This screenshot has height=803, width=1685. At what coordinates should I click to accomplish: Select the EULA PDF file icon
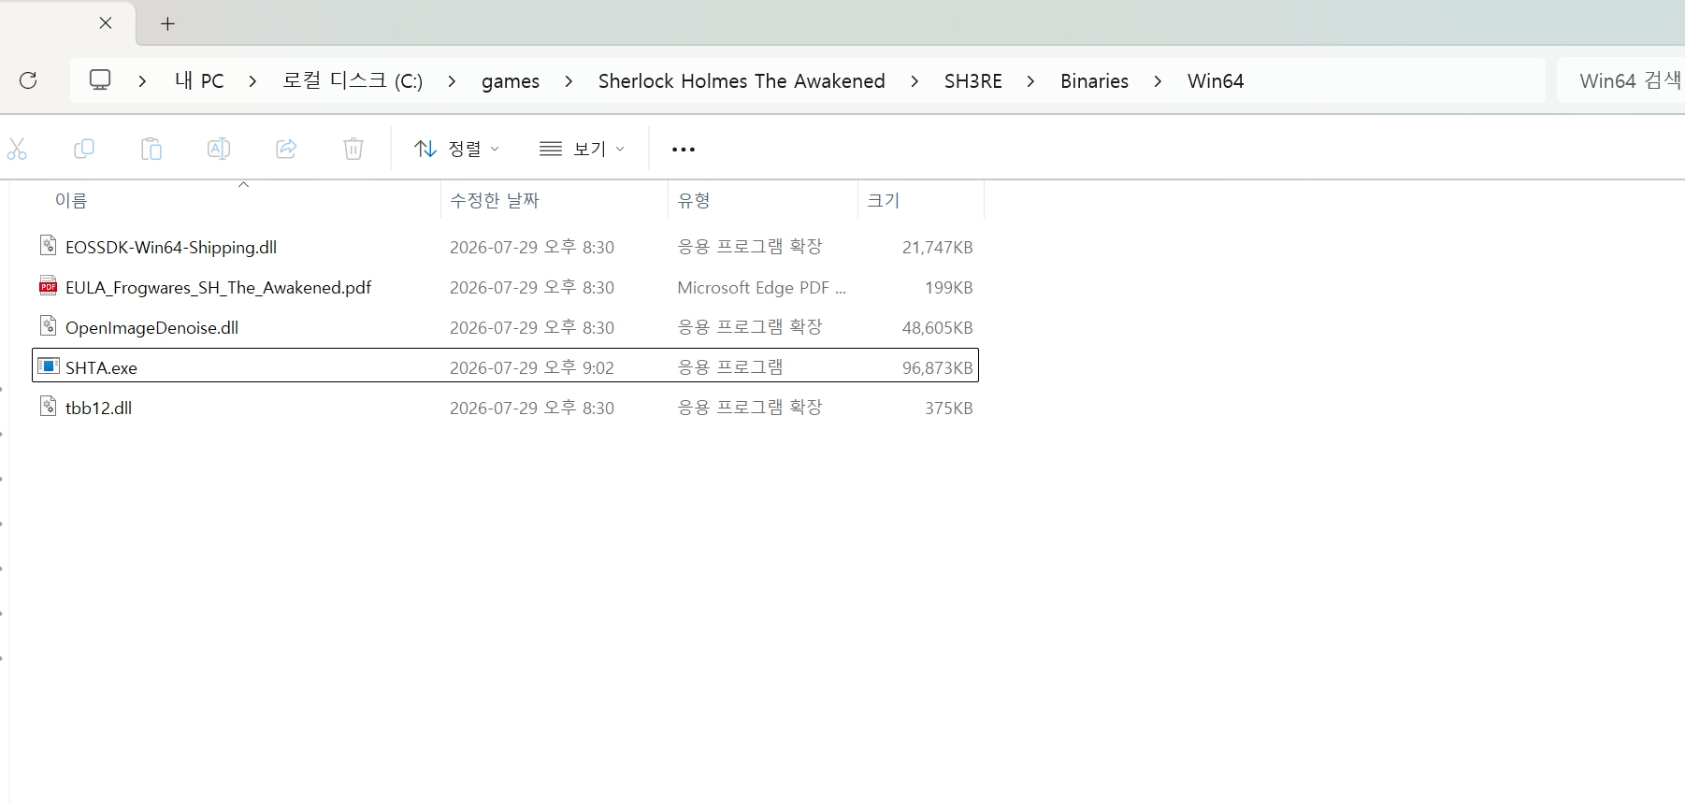(49, 286)
